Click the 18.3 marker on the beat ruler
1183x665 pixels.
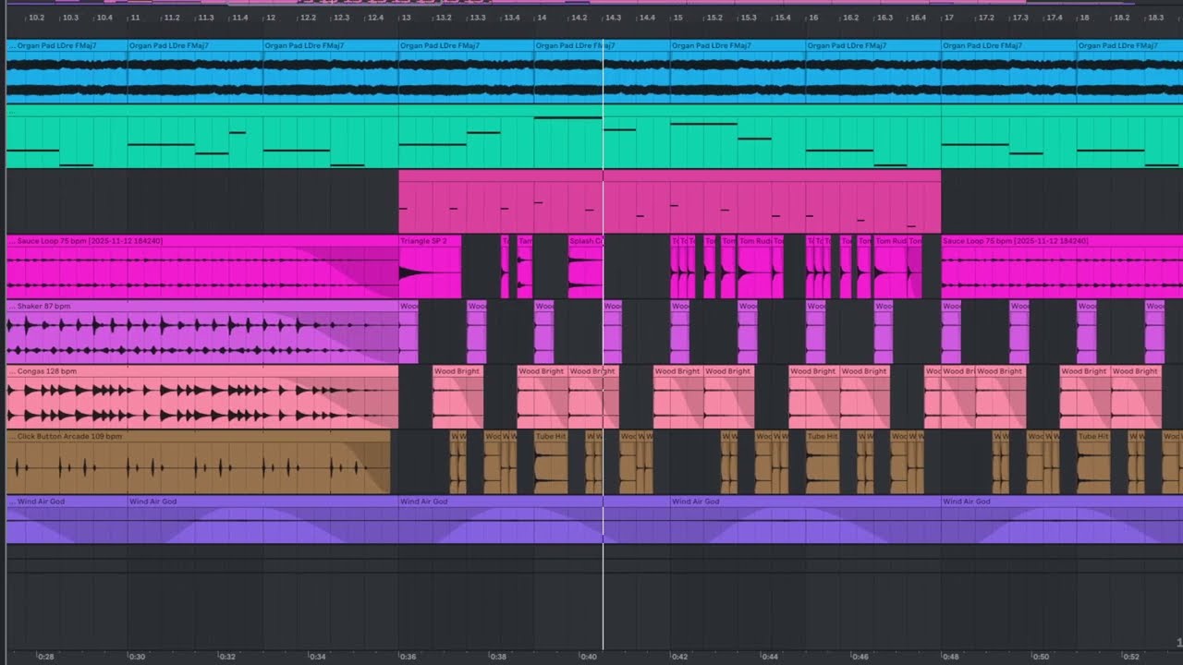click(1155, 18)
